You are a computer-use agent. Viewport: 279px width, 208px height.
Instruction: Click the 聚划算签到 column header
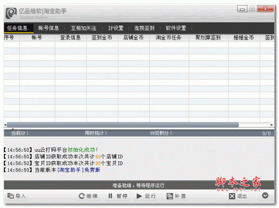[x=208, y=38]
